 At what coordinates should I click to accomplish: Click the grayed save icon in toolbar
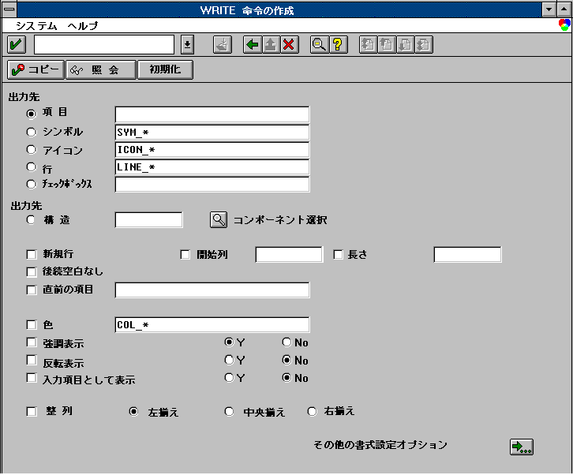click(x=223, y=45)
